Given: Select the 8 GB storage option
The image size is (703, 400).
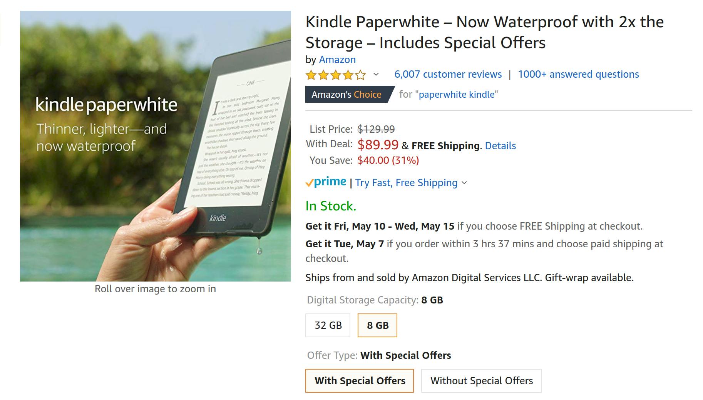Looking at the screenshot, I should (377, 325).
